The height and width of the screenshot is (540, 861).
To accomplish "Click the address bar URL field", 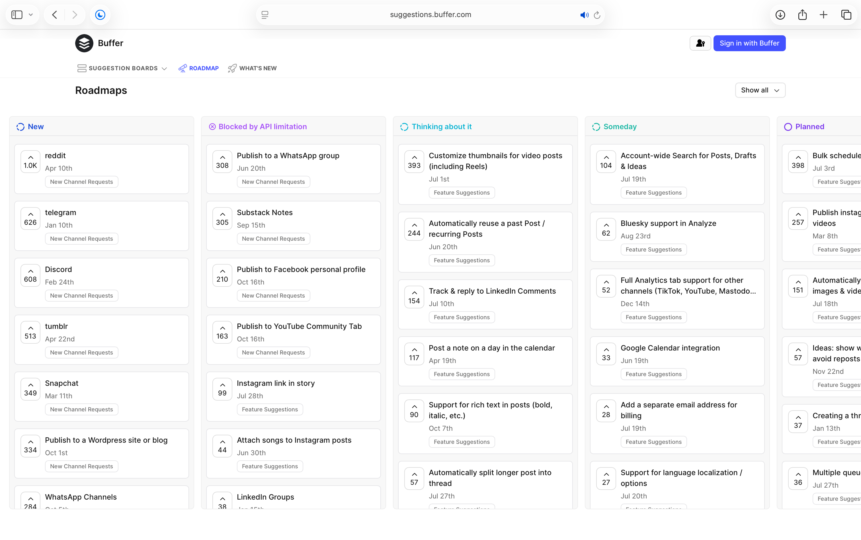I will pyautogui.click(x=430, y=15).
